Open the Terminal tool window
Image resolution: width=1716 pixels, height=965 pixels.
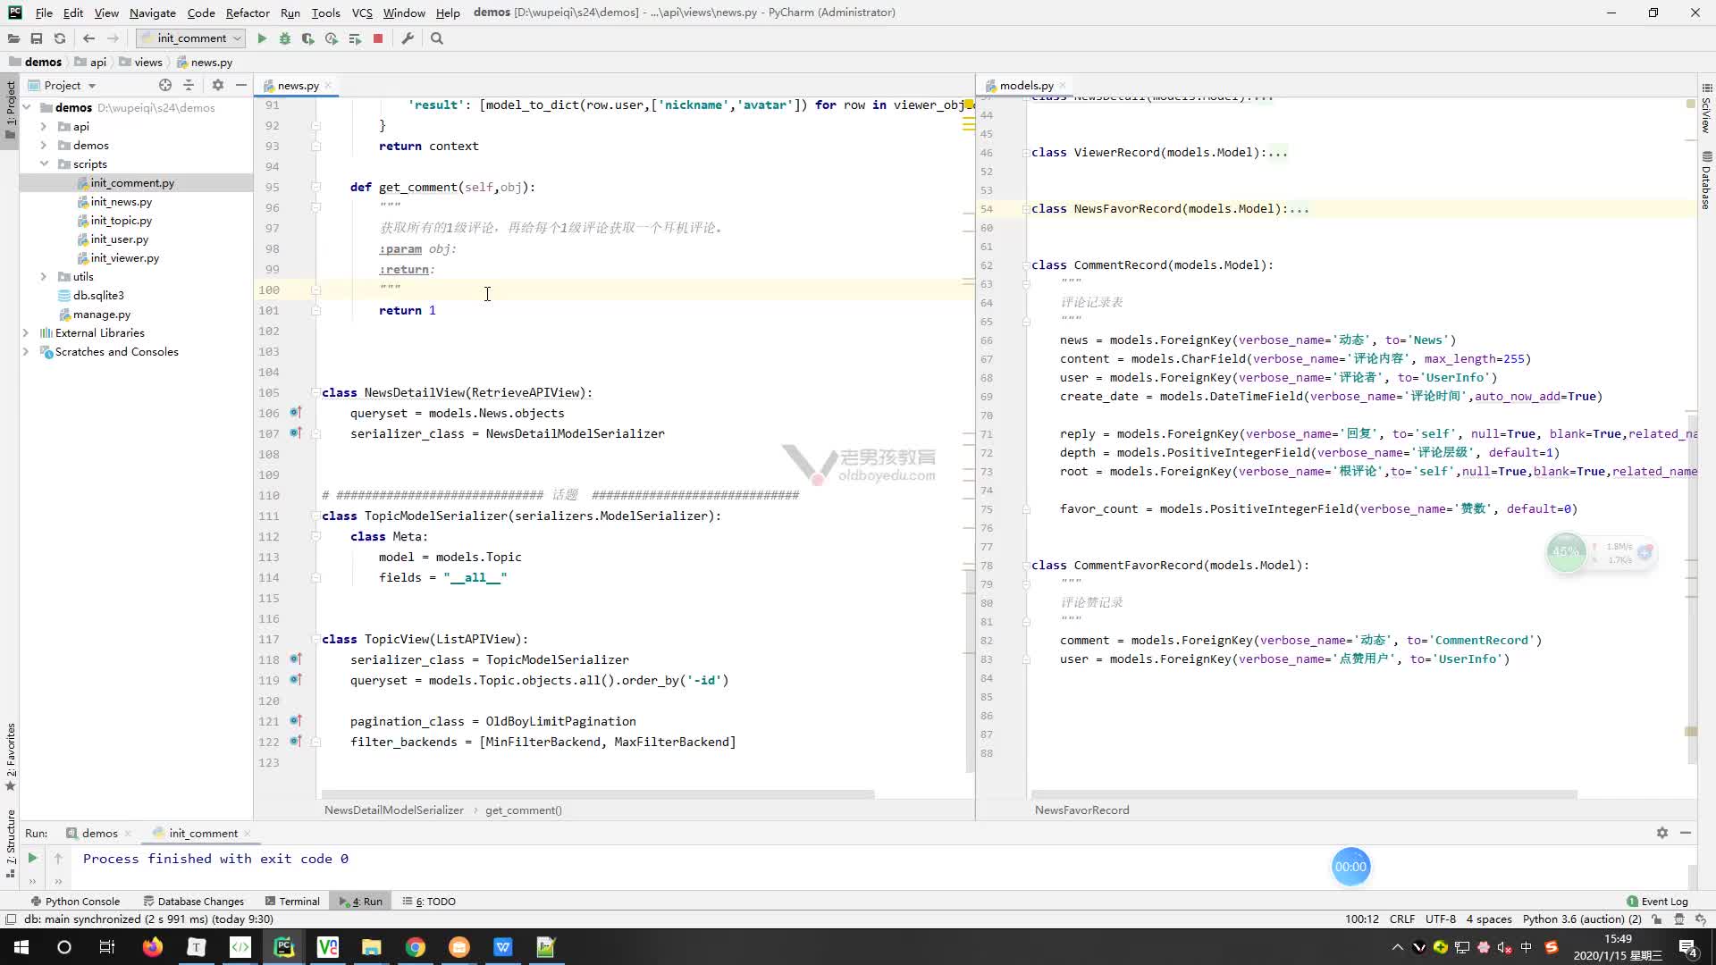point(292,902)
